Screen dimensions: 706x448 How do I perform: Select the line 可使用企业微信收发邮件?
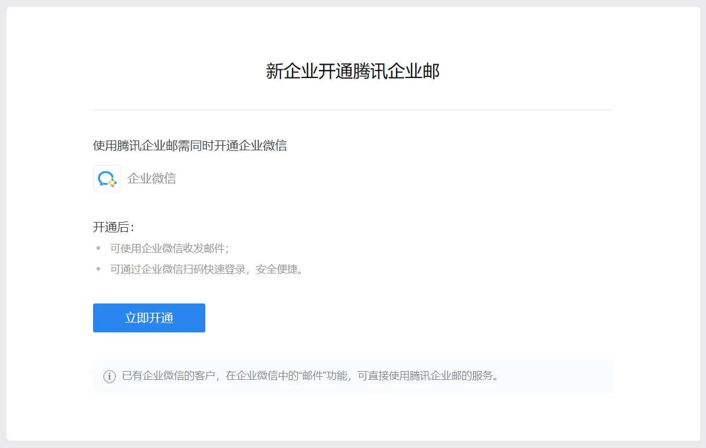[x=169, y=249]
